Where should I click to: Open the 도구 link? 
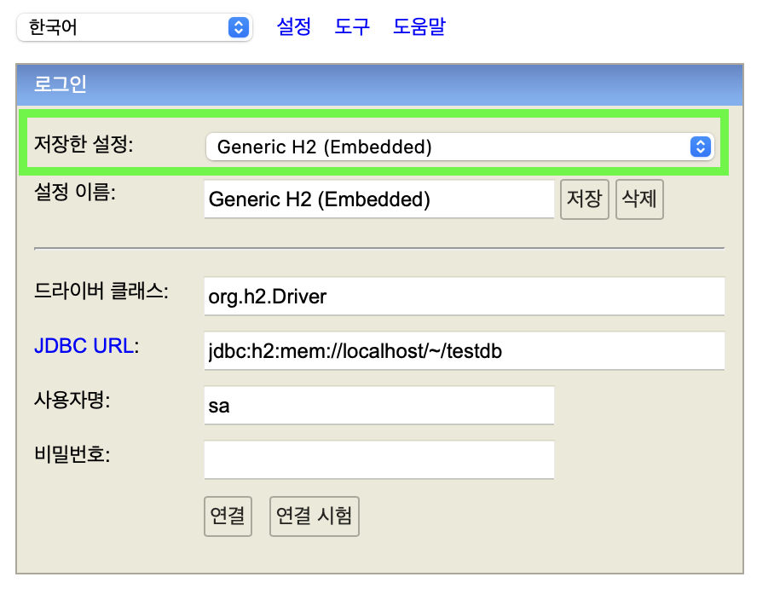point(352,26)
